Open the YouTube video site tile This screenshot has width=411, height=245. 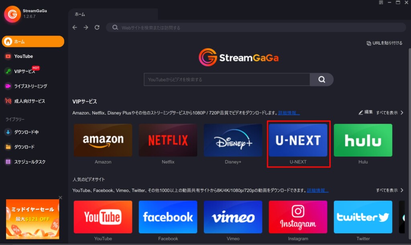103,217
